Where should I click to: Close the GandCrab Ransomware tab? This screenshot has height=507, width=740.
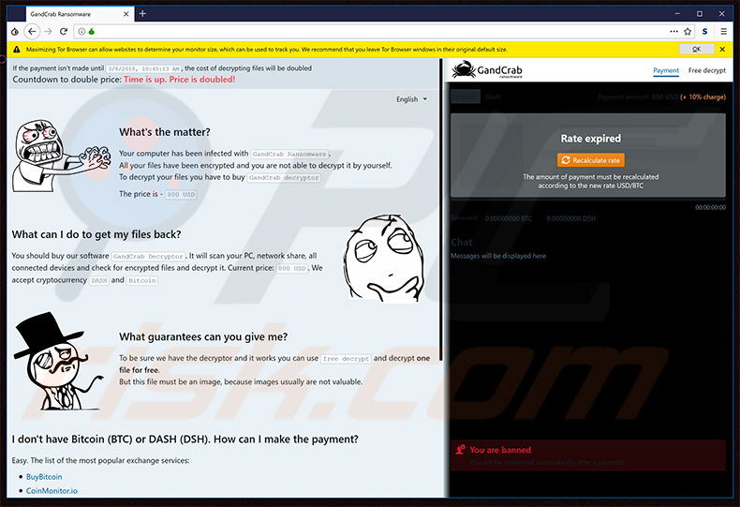(126, 14)
